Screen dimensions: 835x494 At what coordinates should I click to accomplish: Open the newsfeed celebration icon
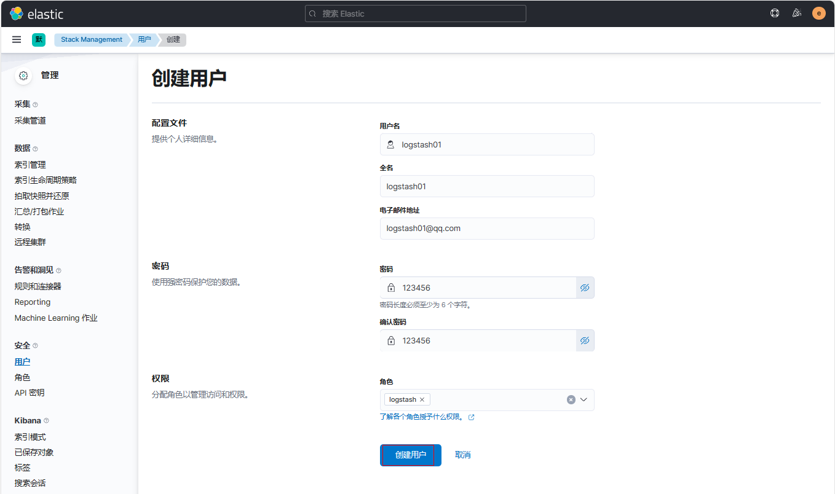click(x=797, y=14)
